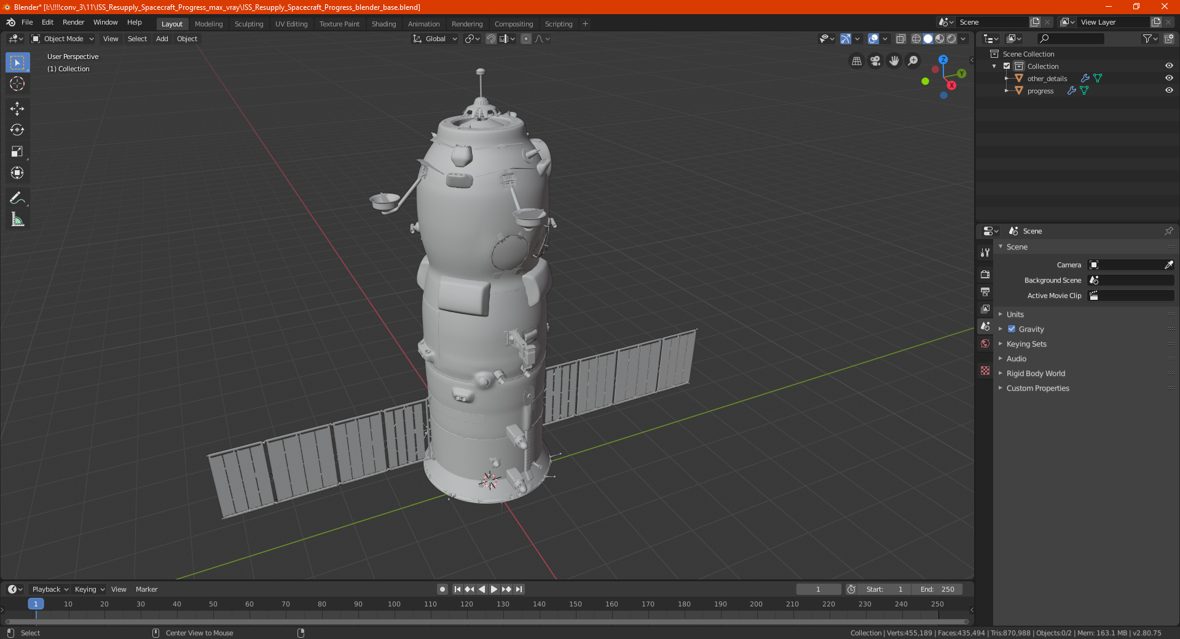Open the View Layer properties tab
The width and height of the screenshot is (1180, 639).
coord(985,308)
